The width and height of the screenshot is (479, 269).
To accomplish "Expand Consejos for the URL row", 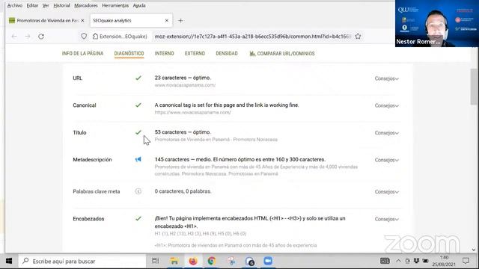I will point(386,78).
